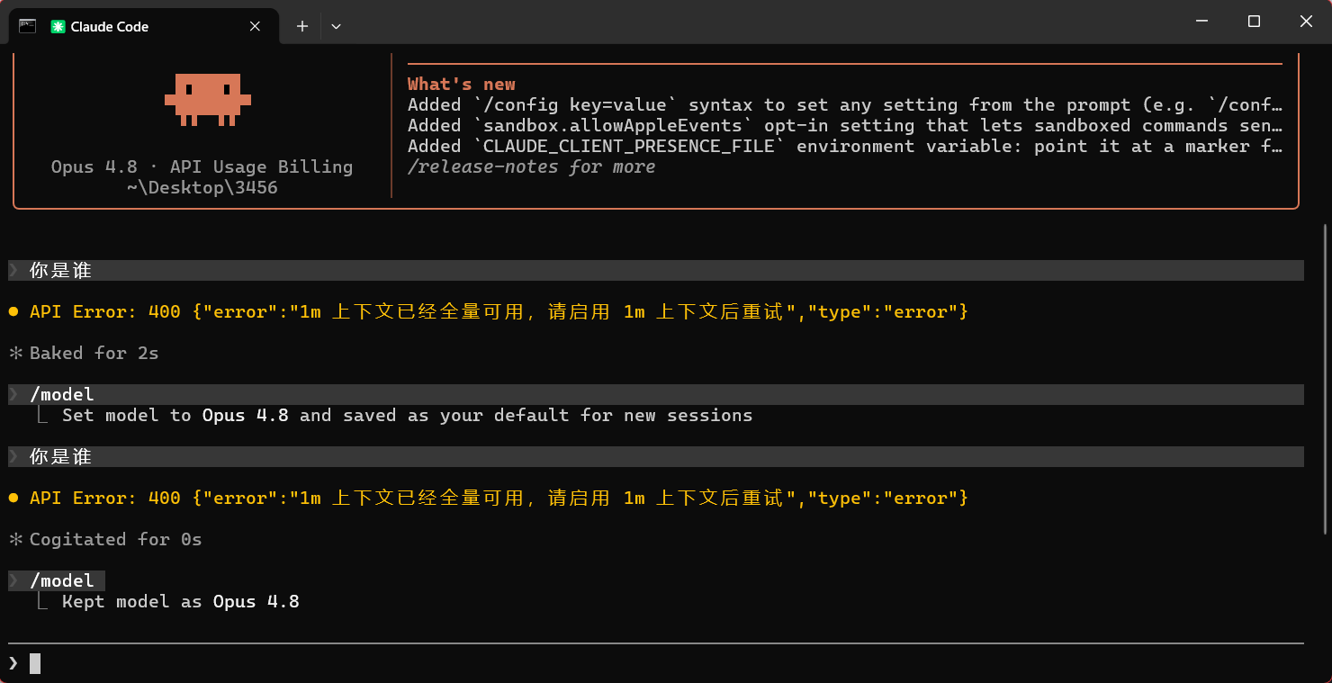This screenshot has height=683, width=1332.
Task: Select the Claude Code tab
Action: click(x=142, y=27)
